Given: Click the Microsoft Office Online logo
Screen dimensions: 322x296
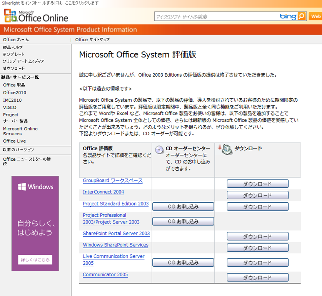Looking at the screenshot, I should tap(36, 16).
